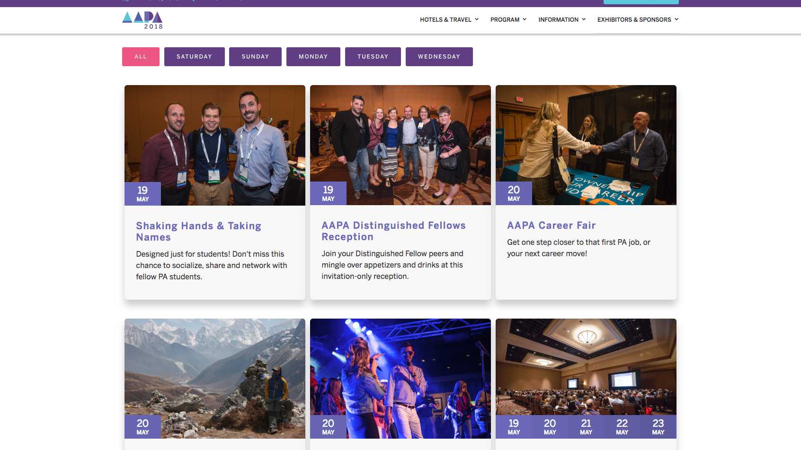Click 'Join your Distinguished Fellow peers' description
Screen dimensions: 801x450
pyautogui.click(x=392, y=265)
